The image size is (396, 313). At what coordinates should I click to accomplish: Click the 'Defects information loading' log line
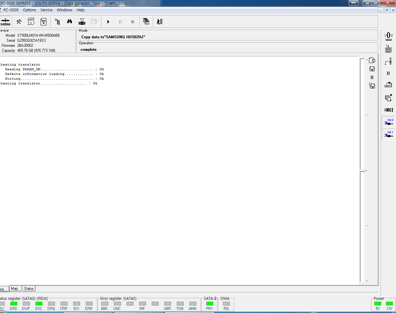[54, 74]
